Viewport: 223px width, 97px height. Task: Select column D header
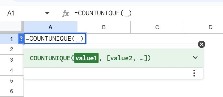pos(203,27)
